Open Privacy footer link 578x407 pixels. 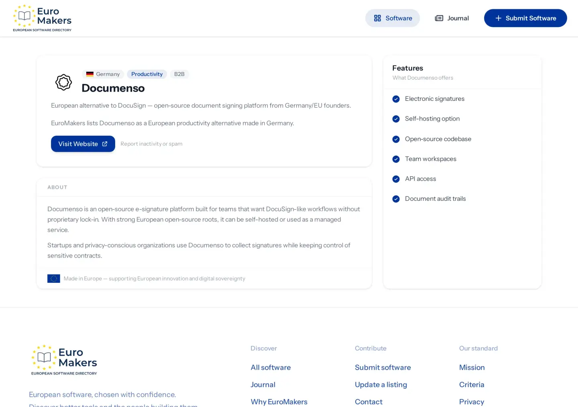(472, 402)
